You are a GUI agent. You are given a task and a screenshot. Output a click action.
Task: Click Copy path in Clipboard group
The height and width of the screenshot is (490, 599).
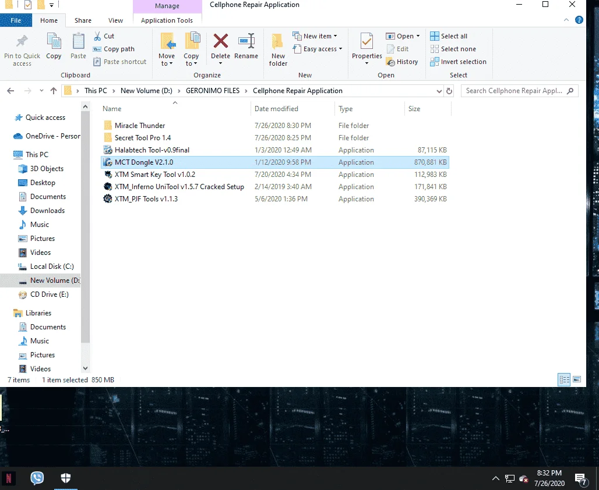coord(114,49)
